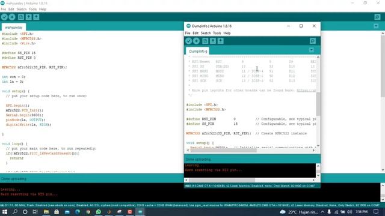Save icon in DumpInfo toolbar
The height and width of the screenshot is (216, 385).
pyautogui.click(x=221, y=41)
